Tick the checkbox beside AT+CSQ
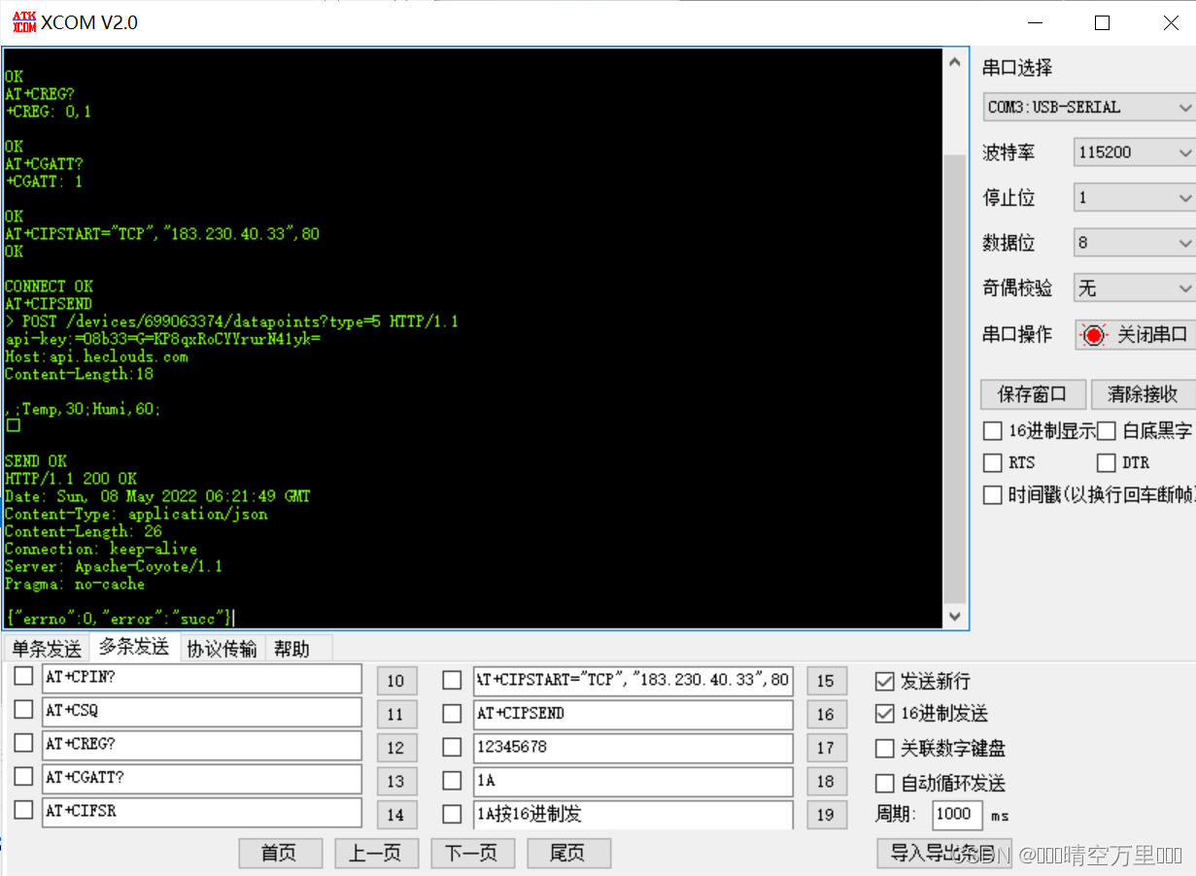The height and width of the screenshot is (876, 1196). click(x=23, y=710)
